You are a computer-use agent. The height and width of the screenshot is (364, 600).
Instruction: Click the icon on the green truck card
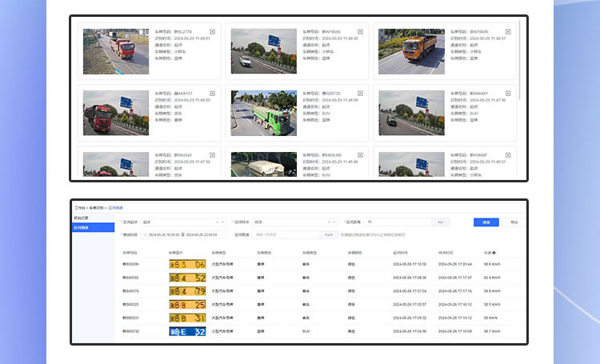[360, 94]
